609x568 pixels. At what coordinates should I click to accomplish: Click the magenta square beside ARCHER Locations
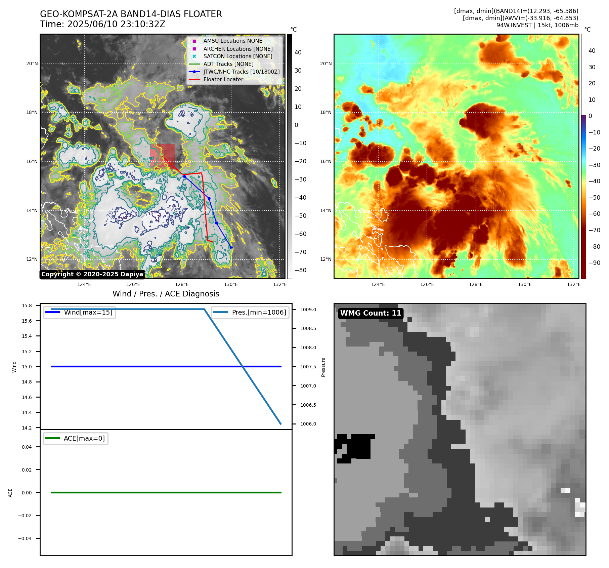(x=194, y=49)
